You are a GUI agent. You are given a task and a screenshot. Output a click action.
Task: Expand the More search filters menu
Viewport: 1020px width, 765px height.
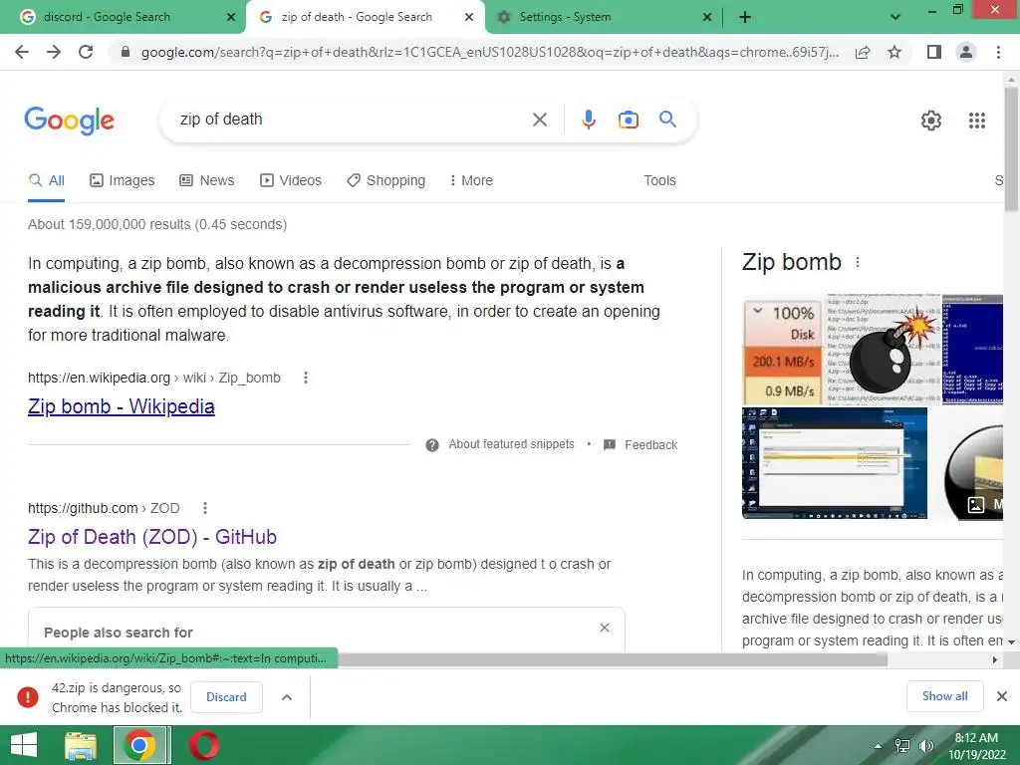point(471,180)
